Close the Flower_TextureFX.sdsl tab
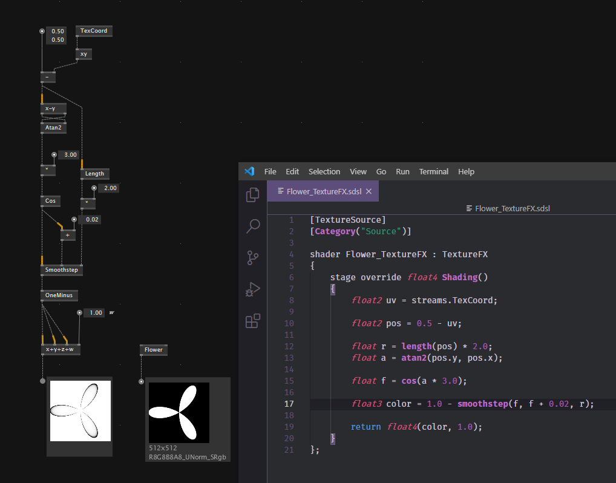 [x=369, y=191]
